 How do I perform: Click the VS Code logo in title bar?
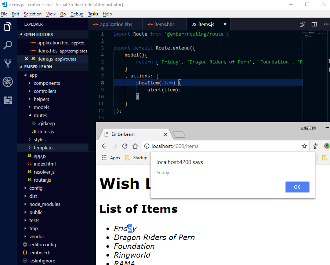4,4
